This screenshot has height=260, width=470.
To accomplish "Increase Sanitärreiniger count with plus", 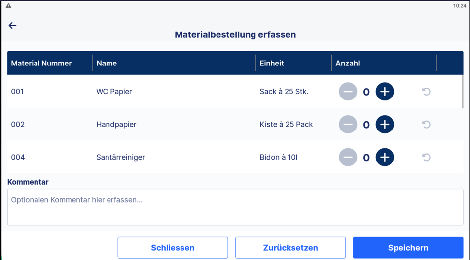I will pos(385,158).
